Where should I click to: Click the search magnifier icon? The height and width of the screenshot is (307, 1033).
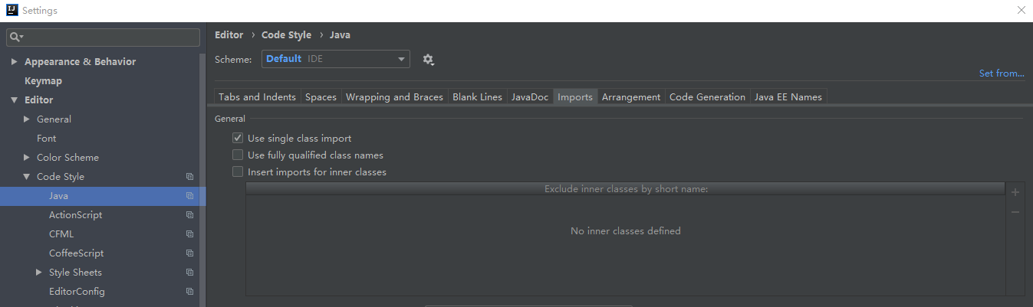[16, 38]
